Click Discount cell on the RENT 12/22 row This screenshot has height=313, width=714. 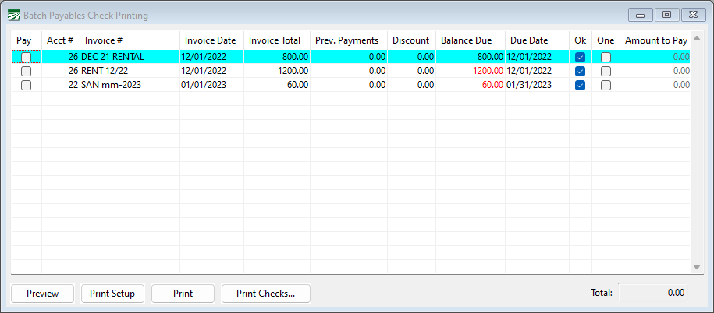(x=412, y=71)
